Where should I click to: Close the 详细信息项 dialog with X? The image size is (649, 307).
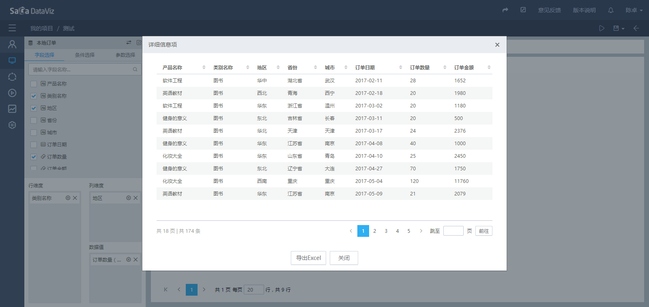(x=497, y=45)
